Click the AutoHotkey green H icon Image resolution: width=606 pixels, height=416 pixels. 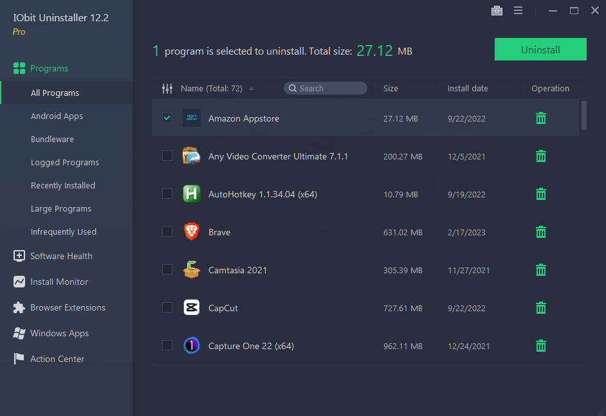(x=191, y=194)
